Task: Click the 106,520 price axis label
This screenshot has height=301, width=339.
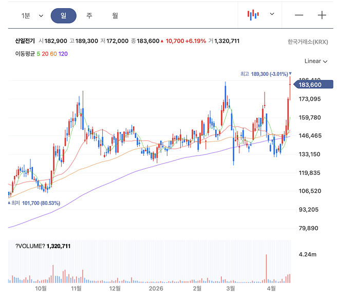Action: click(310, 191)
